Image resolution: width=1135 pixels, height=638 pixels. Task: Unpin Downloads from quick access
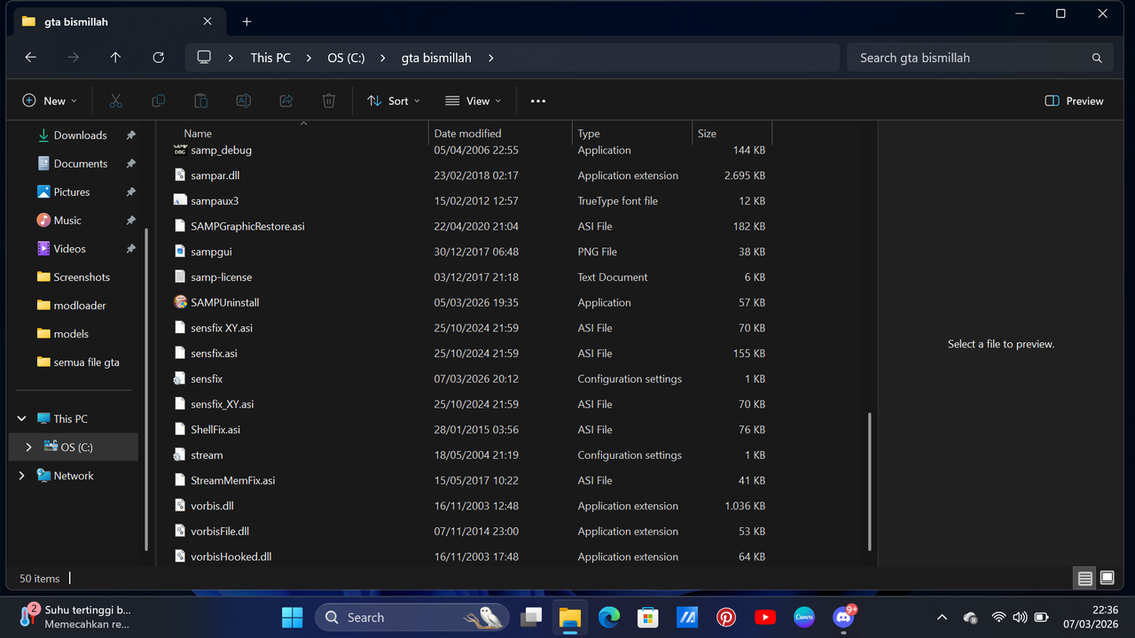130,136
